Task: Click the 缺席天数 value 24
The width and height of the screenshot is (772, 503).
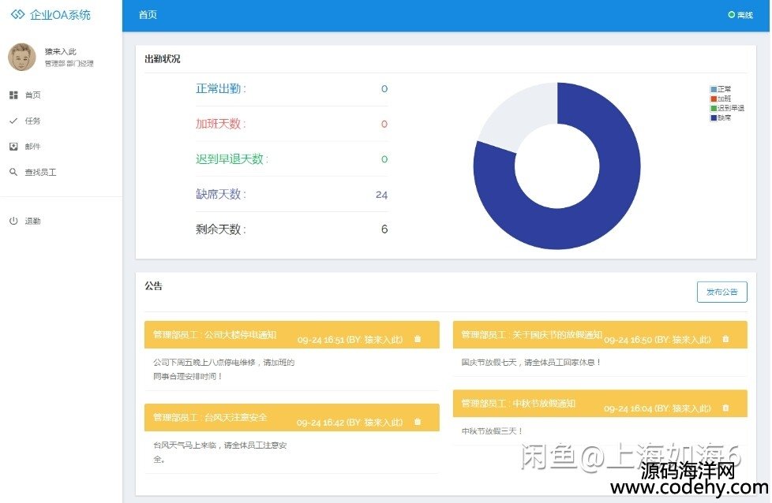Action: pyautogui.click(x=381, y=195)
